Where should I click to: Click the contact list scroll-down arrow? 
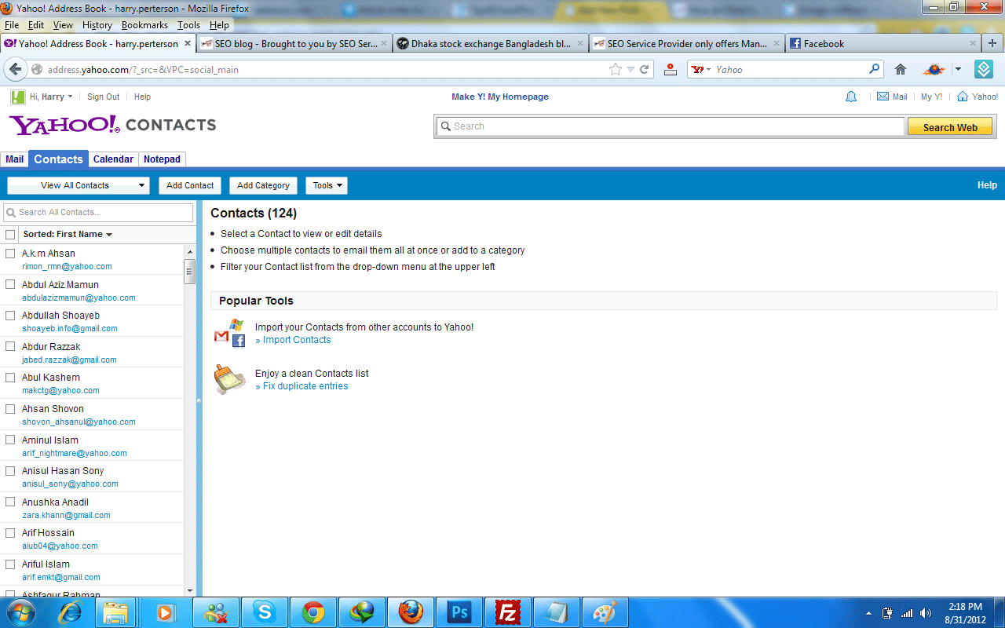click(x=189, y=590)
